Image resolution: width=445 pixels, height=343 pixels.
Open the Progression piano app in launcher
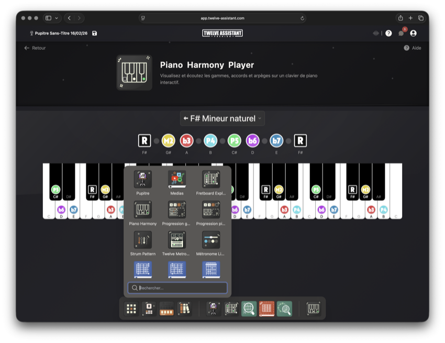point(211,210)
